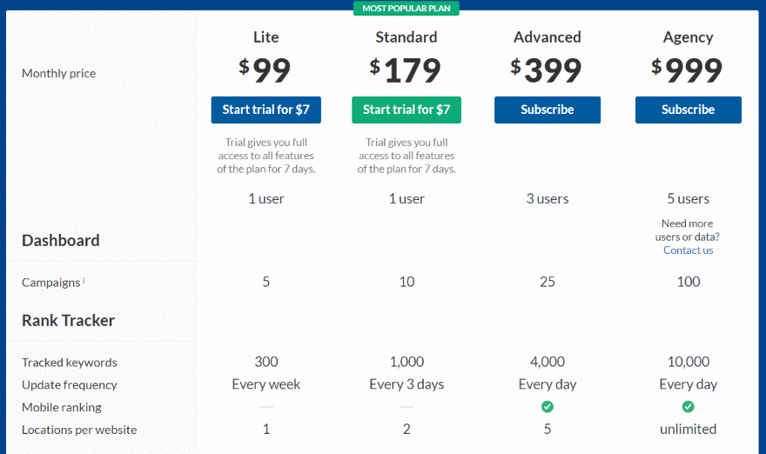The width and height of the screenshot is (766, 454).
Task: Click Advanced plan's green mobile ranking checkmark
Action: coord(548,406)
